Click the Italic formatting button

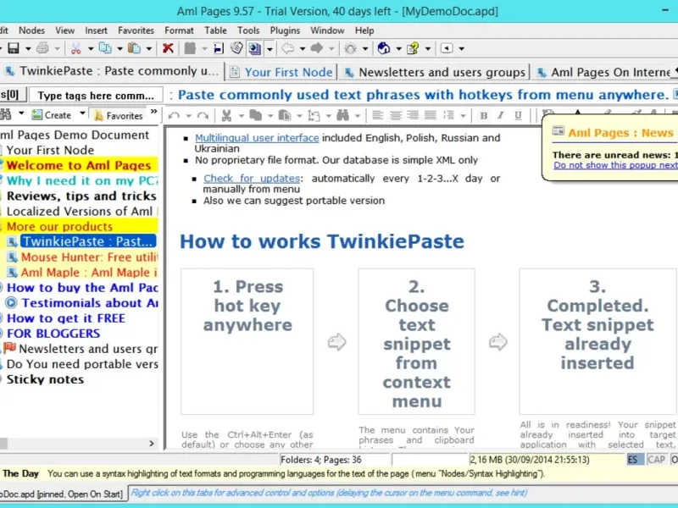(498, 115)
